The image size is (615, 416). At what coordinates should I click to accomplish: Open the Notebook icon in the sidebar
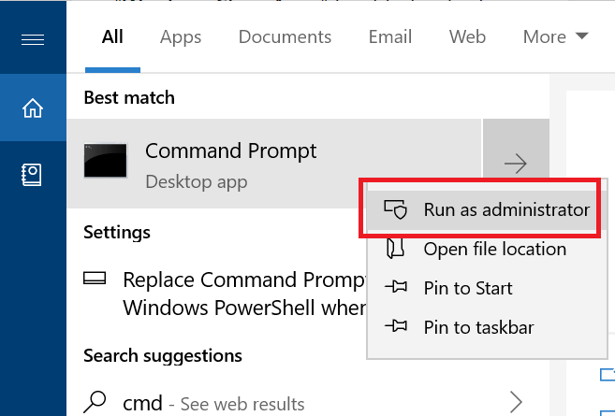point(32,175)
